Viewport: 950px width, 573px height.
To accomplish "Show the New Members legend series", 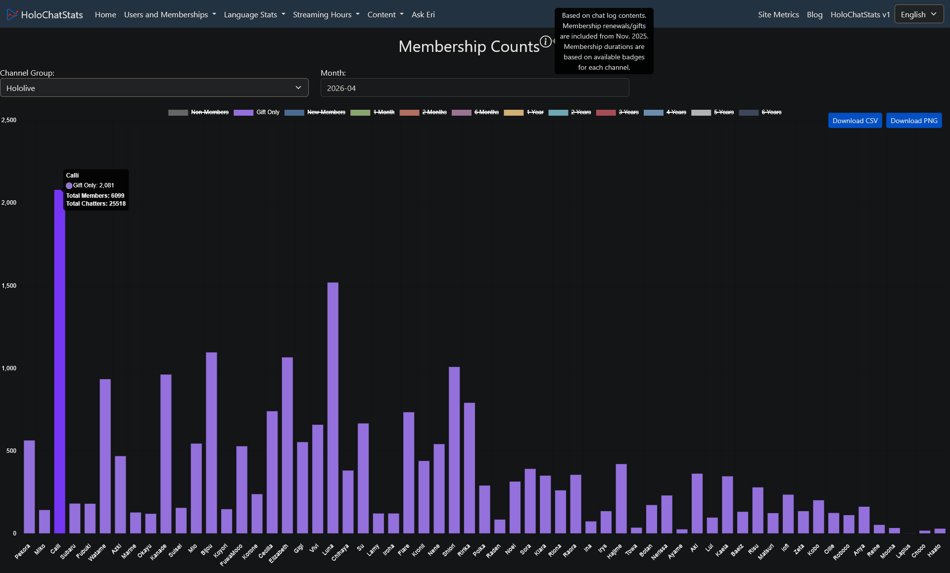I will coord(315,112).
